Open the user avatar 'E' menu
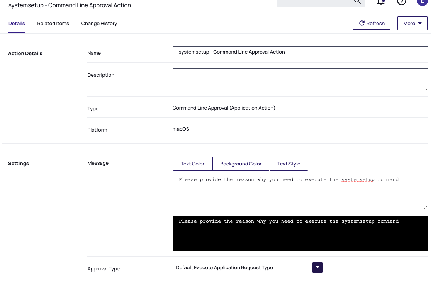The height and width of the screenshot is (282, 431). pyautogui.click(x=422, y=2)
